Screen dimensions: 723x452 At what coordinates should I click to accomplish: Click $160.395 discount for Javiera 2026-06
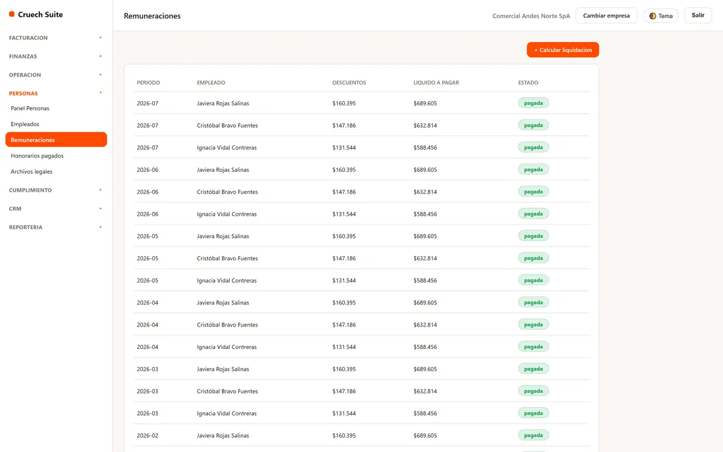344,170
